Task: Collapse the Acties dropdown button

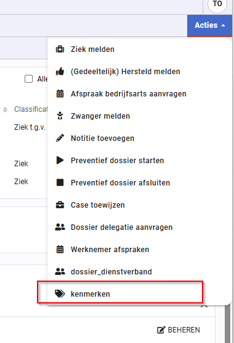Action: [x=209, y=25]
